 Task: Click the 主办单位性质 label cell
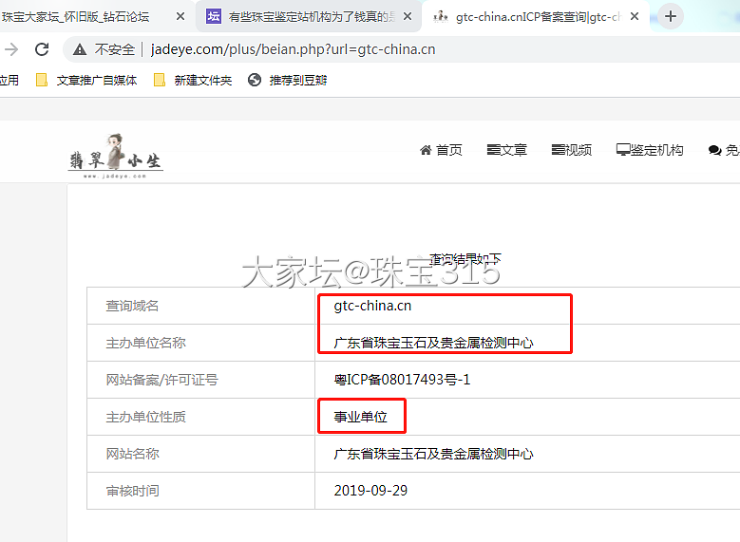pyautogui.click(x=201, y=417)
